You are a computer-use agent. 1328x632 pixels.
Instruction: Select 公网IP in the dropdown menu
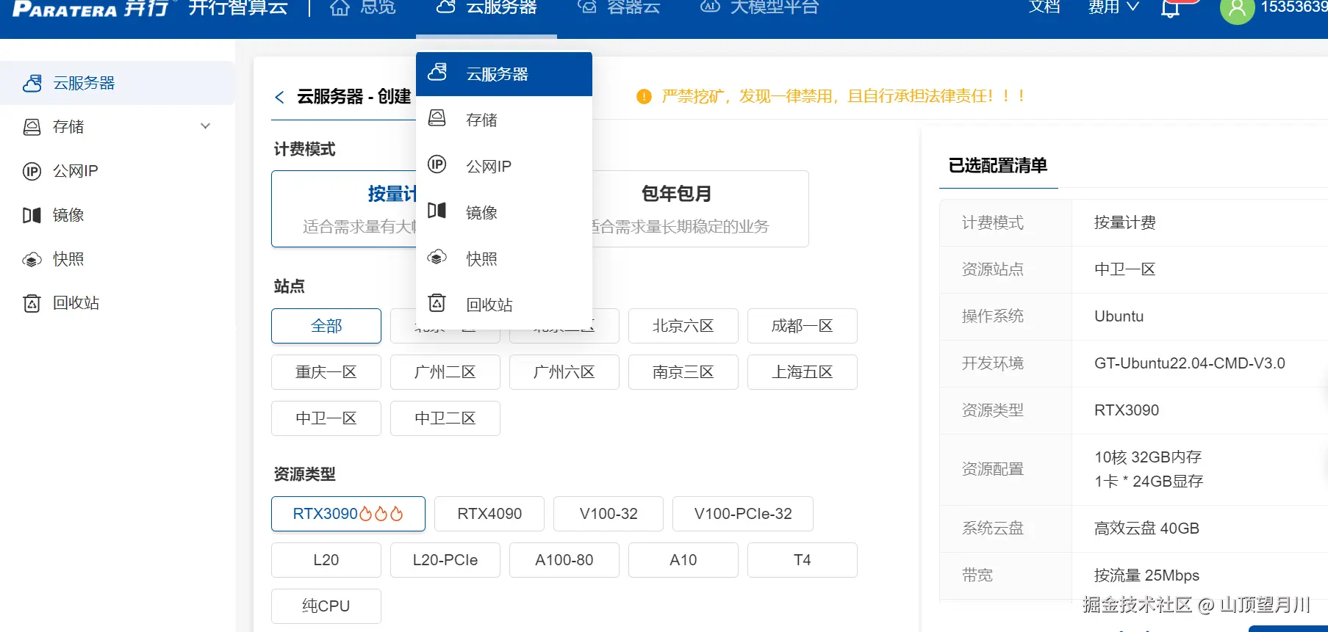[x=504, y=166]
